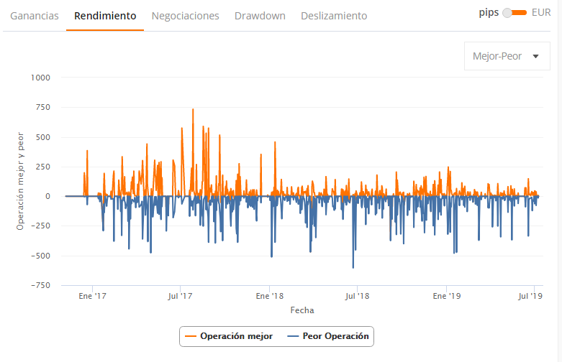This screenshot has width=562, height=362.
Task: Switch to the Ganancias tab
Action: coord(35,16)
